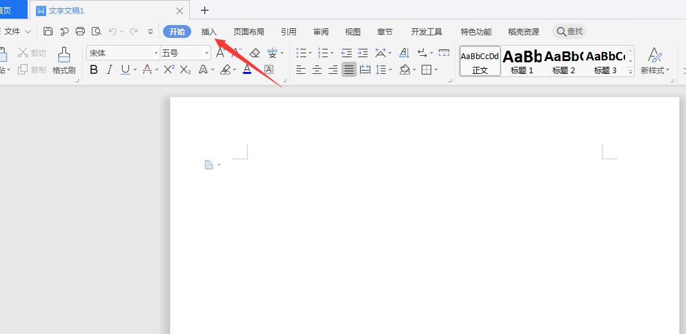
Task: Click the bulleted list icon
Action: click(x=302, y=53)
